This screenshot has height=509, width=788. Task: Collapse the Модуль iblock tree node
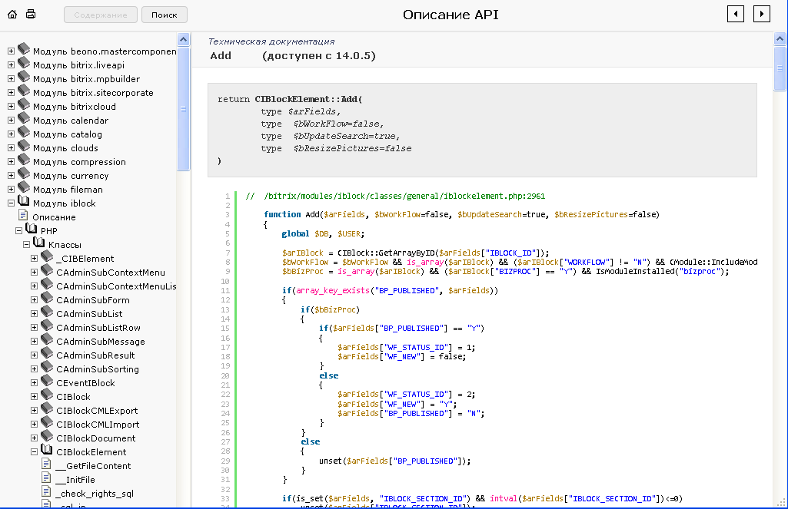(12, 203)
